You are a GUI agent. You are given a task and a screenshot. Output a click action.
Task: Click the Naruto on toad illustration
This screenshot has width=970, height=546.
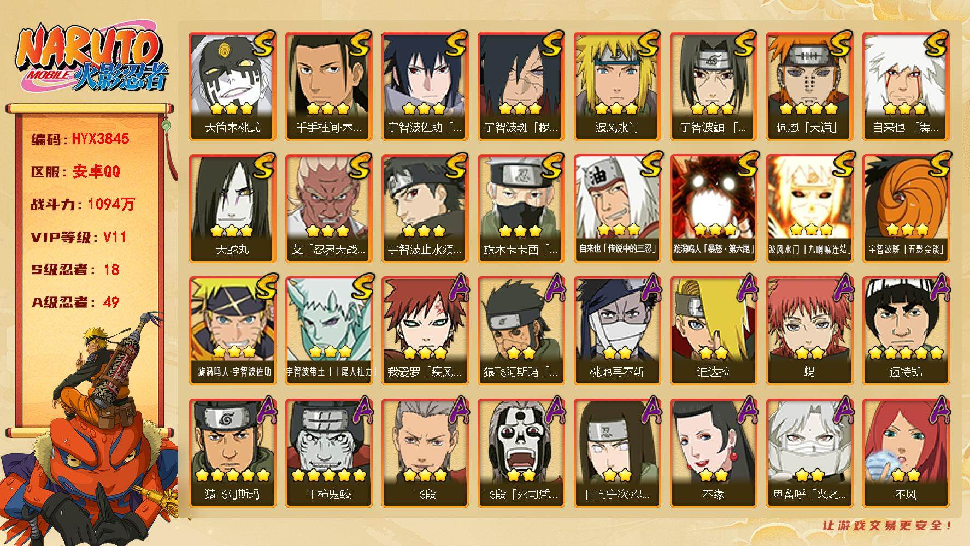click(90, 431)
